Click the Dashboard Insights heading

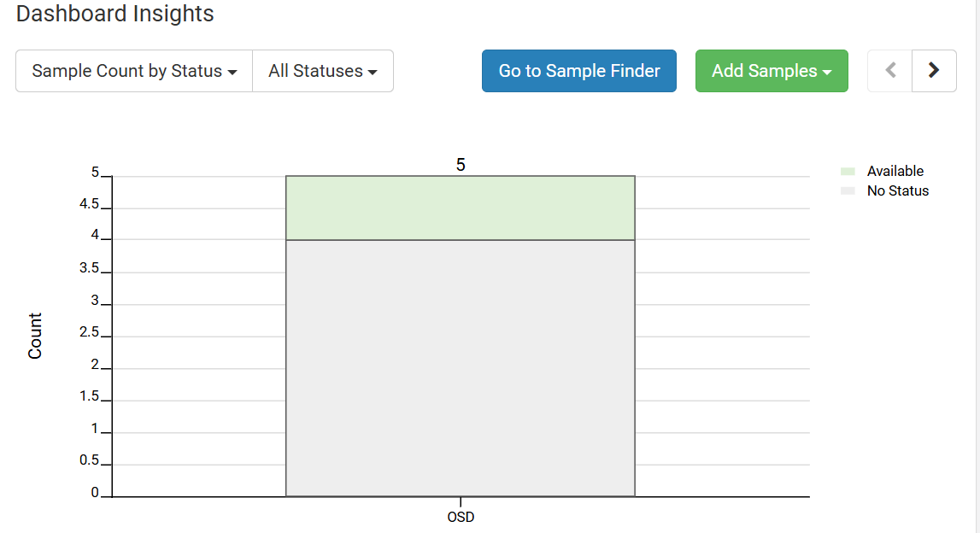[115, 14]
